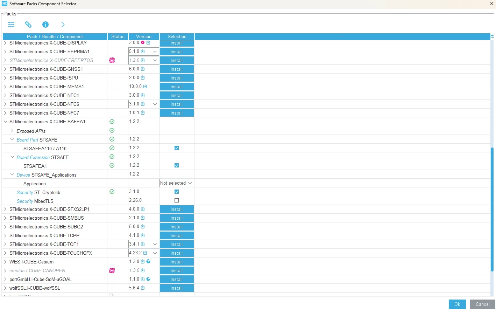Uncheck the STSAFEA1 board extension checkbox
496x309 pixels.
pos(177,165)
